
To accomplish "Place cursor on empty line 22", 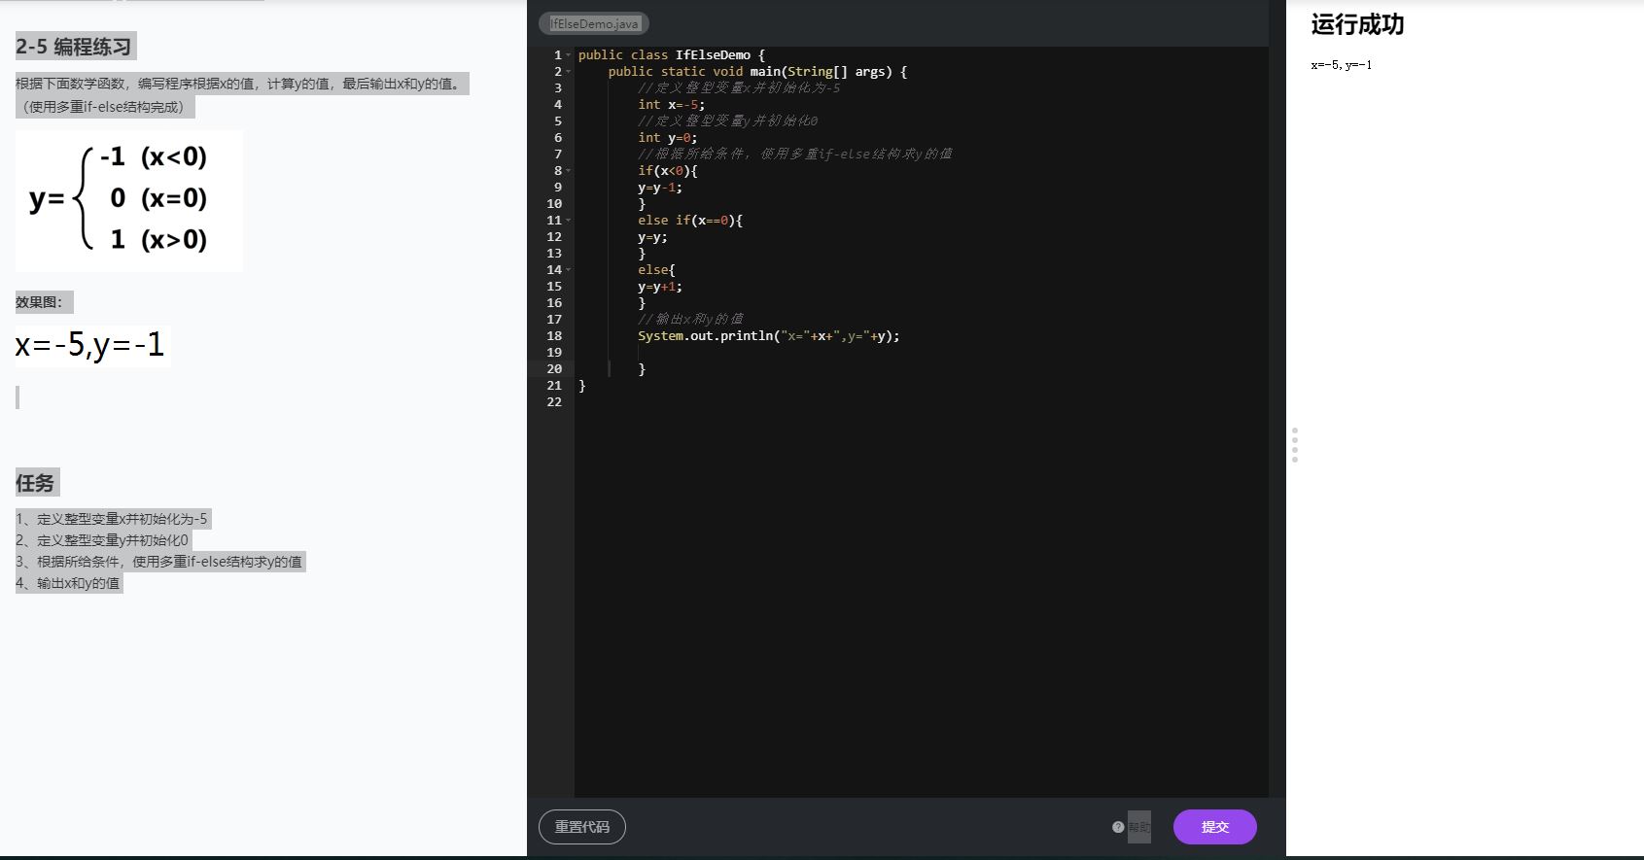I will pyautogui.click(x=921, y=402).
